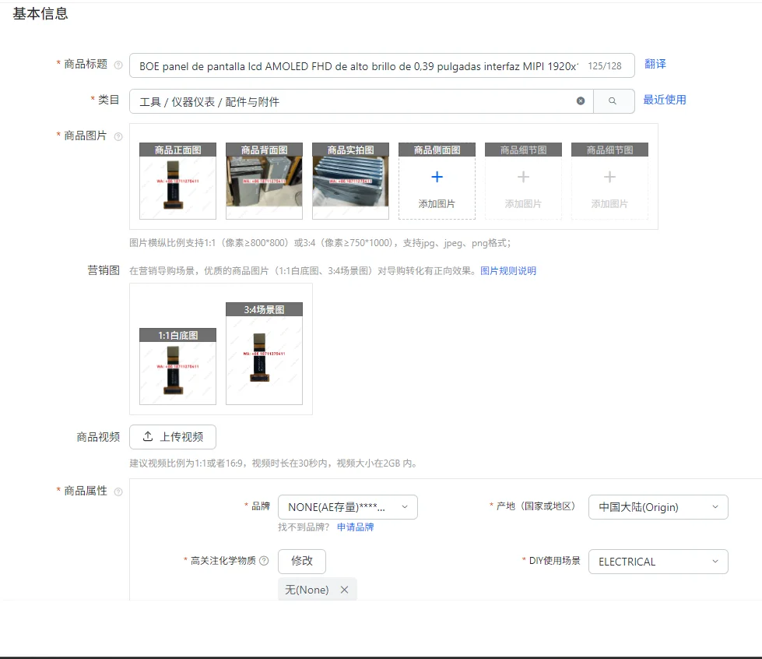This screenshot has width=762, height=659.
Task: Select the 商品背面图 thumbnail
Action: coord(265,181)
